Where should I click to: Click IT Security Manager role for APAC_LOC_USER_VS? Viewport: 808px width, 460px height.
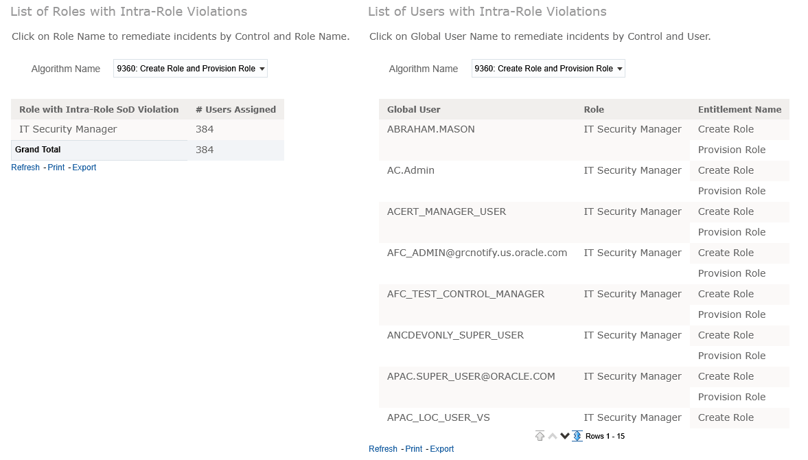632,417
